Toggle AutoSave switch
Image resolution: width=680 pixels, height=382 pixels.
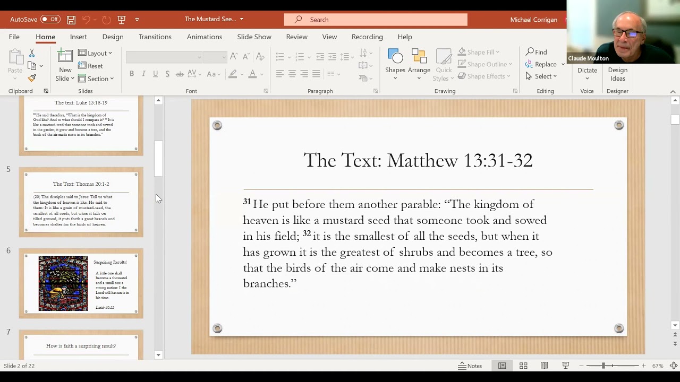[50, 20]
